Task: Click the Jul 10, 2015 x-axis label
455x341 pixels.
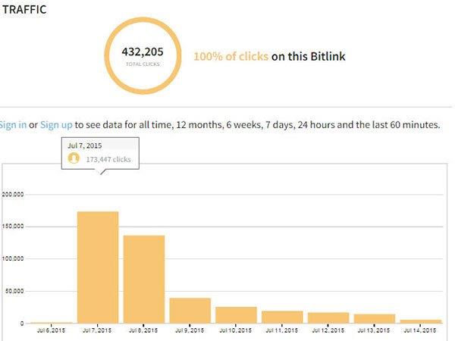Action: tap(236, 331)
